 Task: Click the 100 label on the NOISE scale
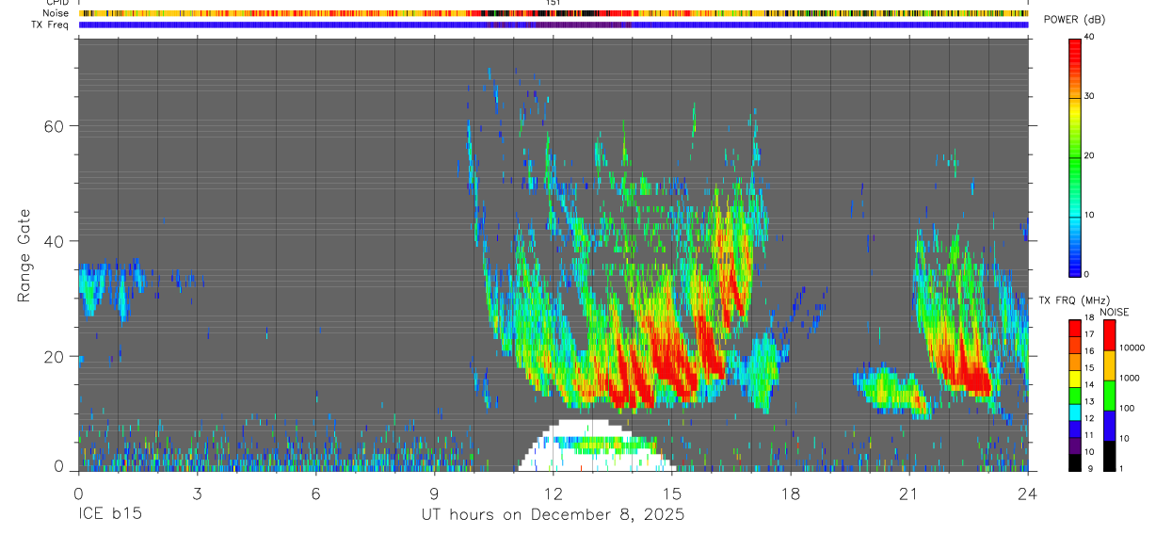[x=1126, y=408]
